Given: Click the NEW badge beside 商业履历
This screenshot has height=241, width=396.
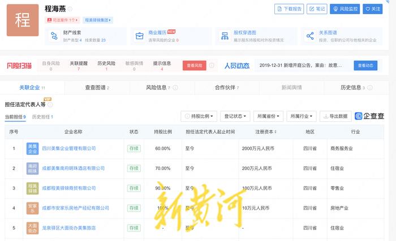Looking at the screenshot, I should pos(171,32).
